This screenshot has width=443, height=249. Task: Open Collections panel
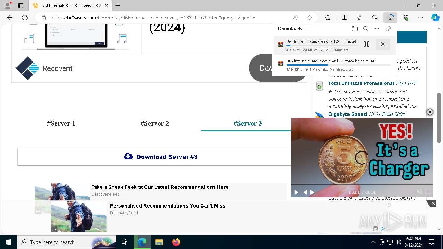[375, 18]
